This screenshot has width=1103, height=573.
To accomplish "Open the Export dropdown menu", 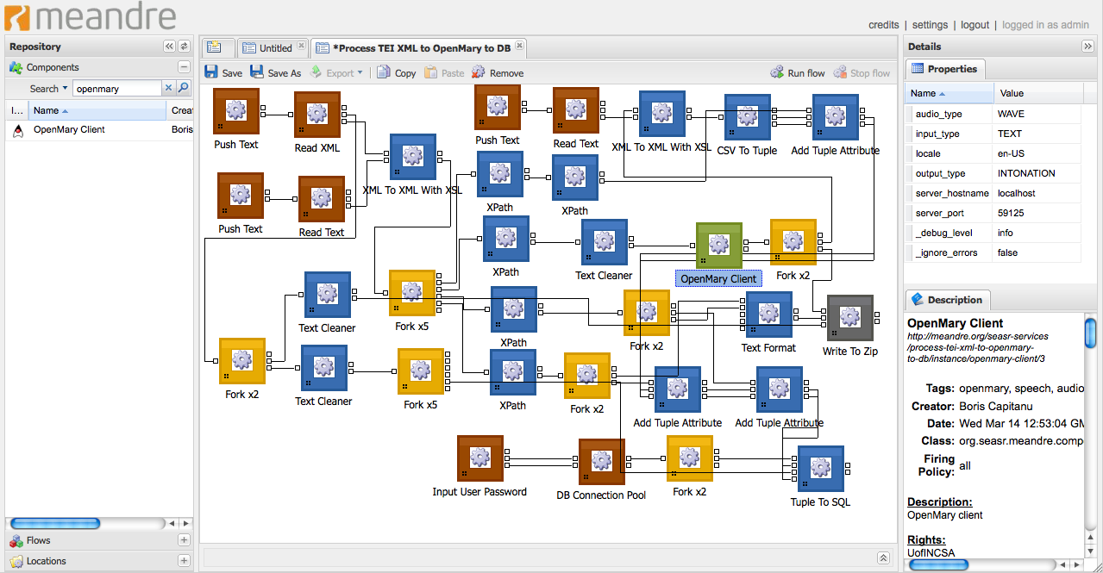I will point(336,73).
